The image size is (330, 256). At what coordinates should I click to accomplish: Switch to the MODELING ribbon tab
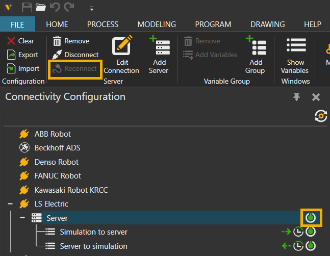157,24
